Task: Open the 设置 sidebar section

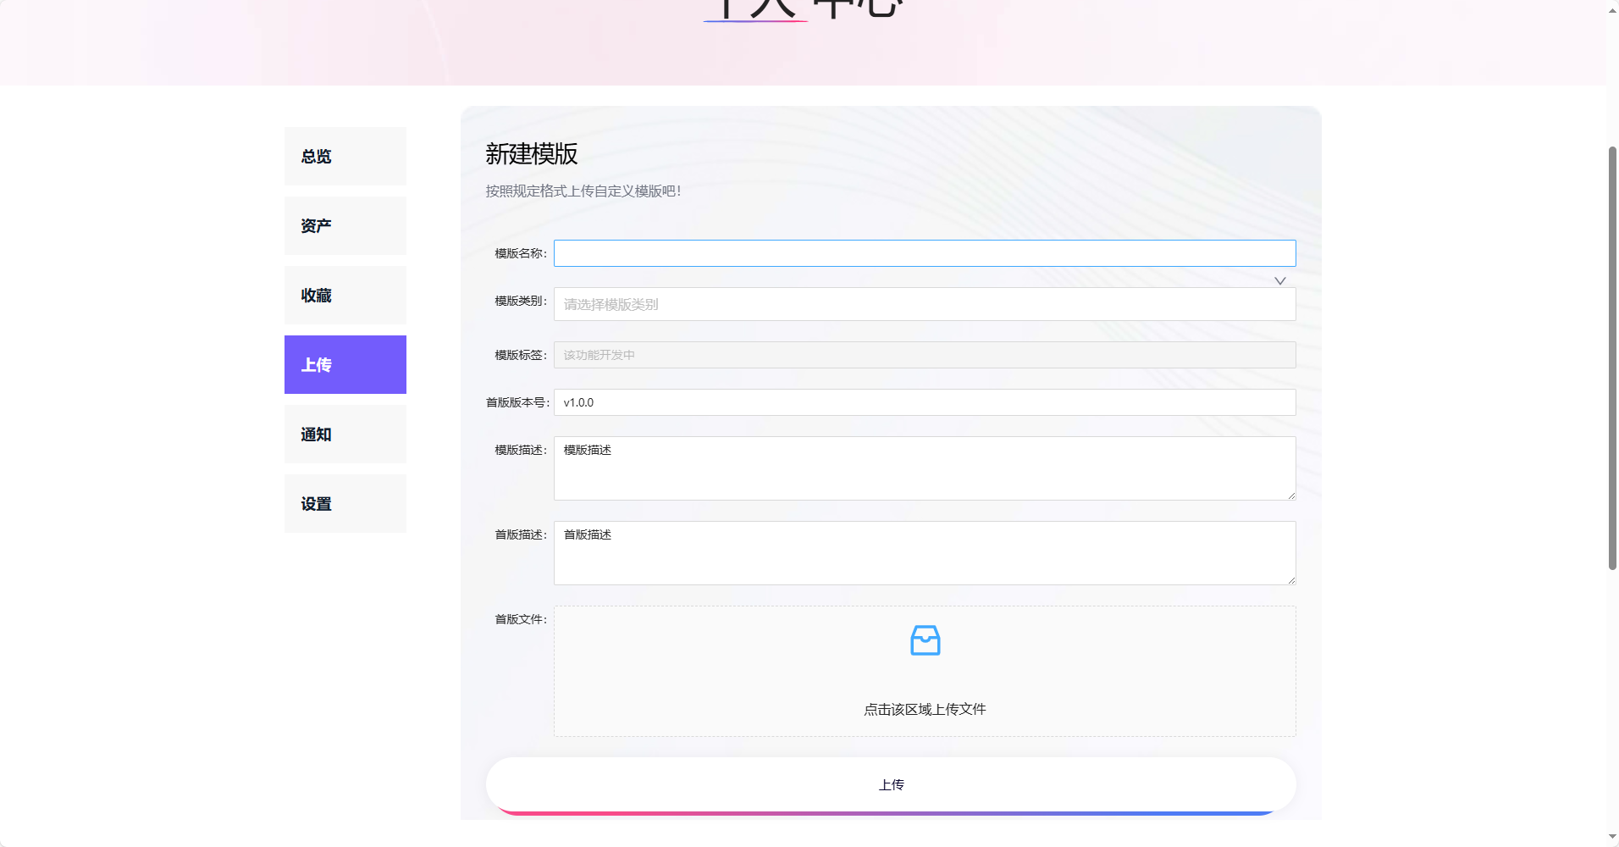Action: (x=345, y=504)
